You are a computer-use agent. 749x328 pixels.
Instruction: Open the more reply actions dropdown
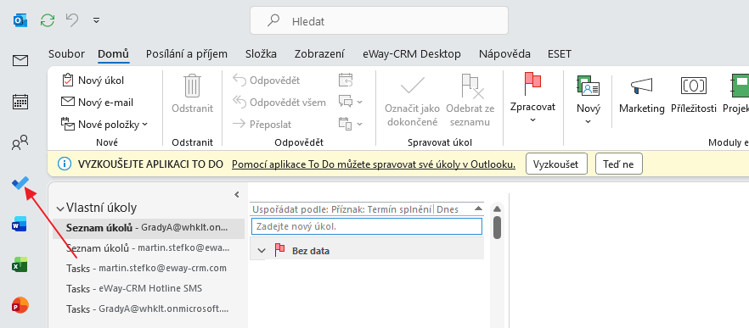coord(350,125)
